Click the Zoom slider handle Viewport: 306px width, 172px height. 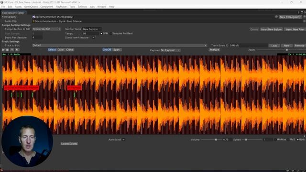(287, 50)
